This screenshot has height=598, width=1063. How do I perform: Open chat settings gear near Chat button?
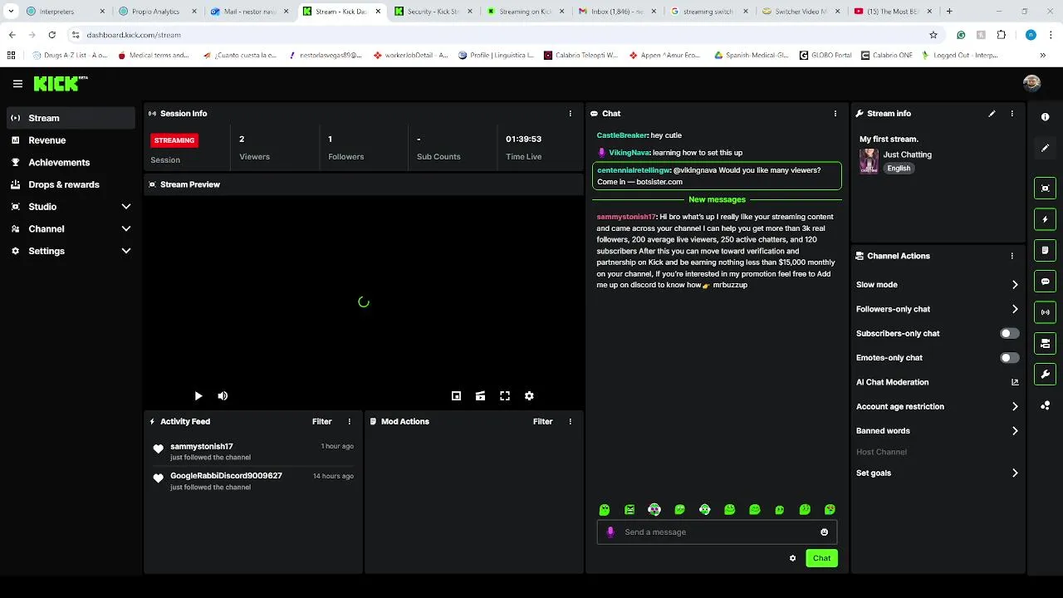792,558
